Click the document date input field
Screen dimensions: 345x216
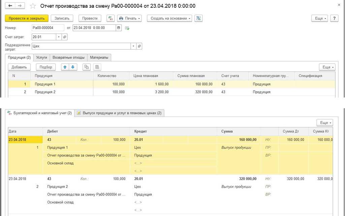94,28
